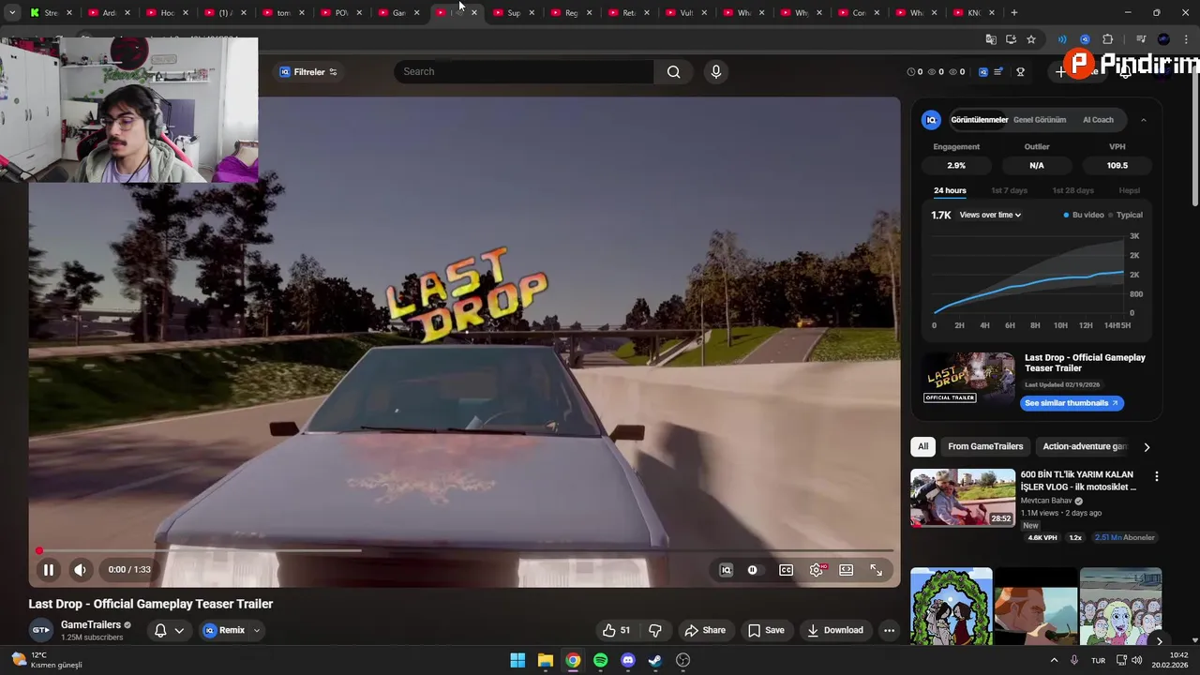The image size is (1200, 675).
Task: Pause the video with the pause button
Action: tap(48, 569)
